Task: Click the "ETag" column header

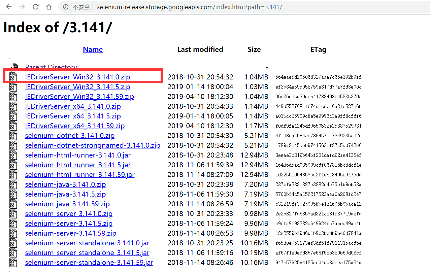Action: [x=318, y=49]
